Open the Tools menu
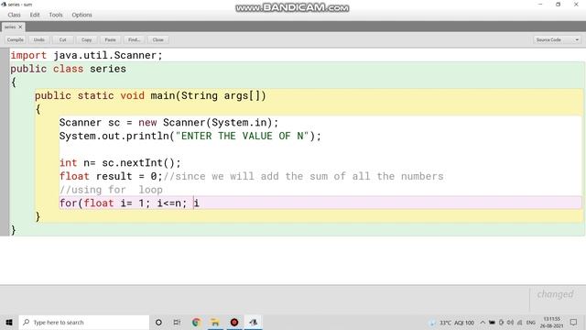586x330 pixels. coord(56,15)
